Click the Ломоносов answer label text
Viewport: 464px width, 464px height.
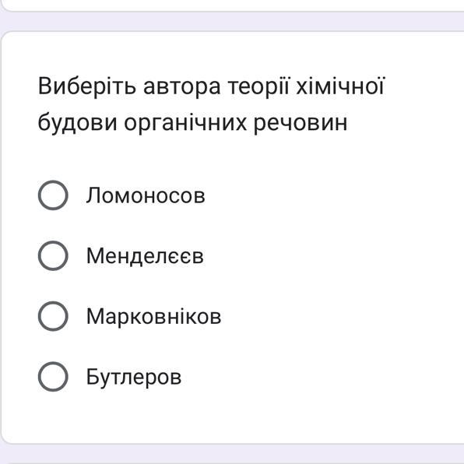coord(146,195)
